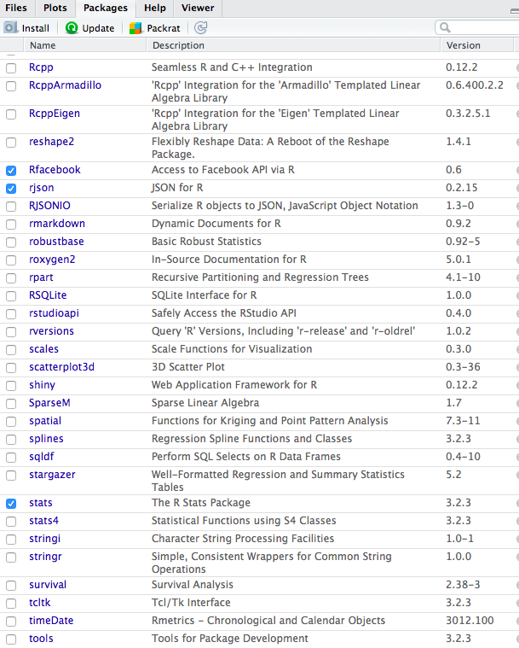Viewport: 519px width, 648px height.
Task: Open the spatial package link
Action: pos(45,421)
